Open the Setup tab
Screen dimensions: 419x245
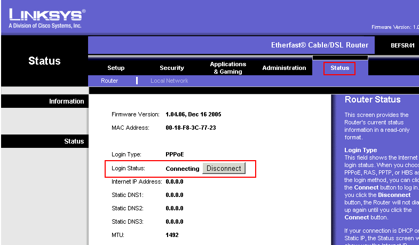(116, 68)
